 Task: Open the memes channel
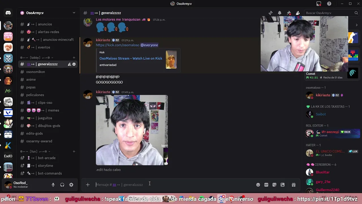coord(48,110)
